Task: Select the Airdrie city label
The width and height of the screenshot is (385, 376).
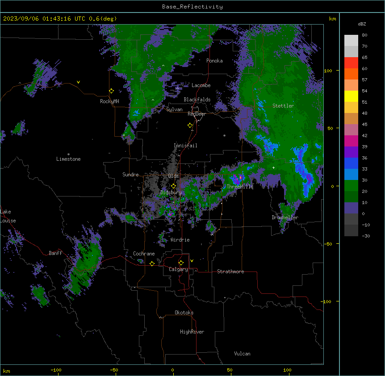Action: tap(180, 240)
